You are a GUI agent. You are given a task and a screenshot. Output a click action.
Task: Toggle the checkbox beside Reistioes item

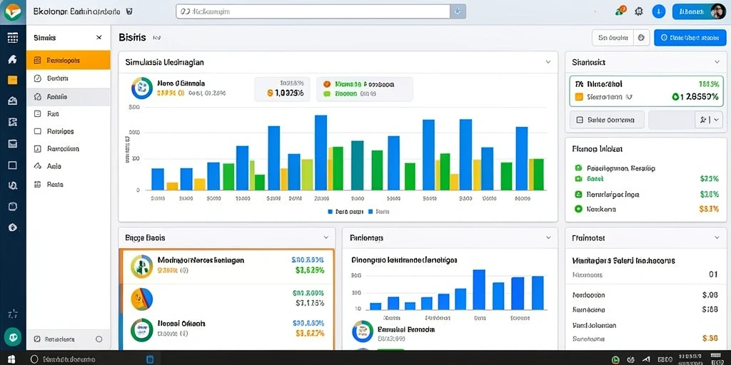coord(38,131)
